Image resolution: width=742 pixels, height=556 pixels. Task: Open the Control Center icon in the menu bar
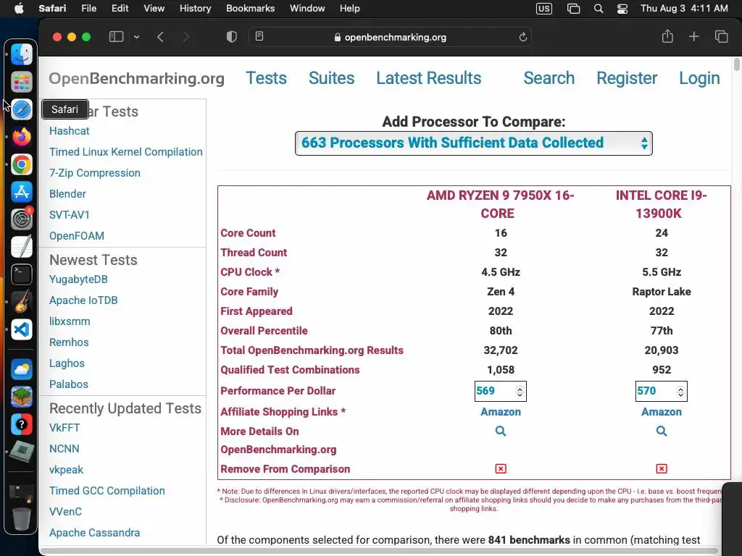pyautogui.click(x=622, y=9)
